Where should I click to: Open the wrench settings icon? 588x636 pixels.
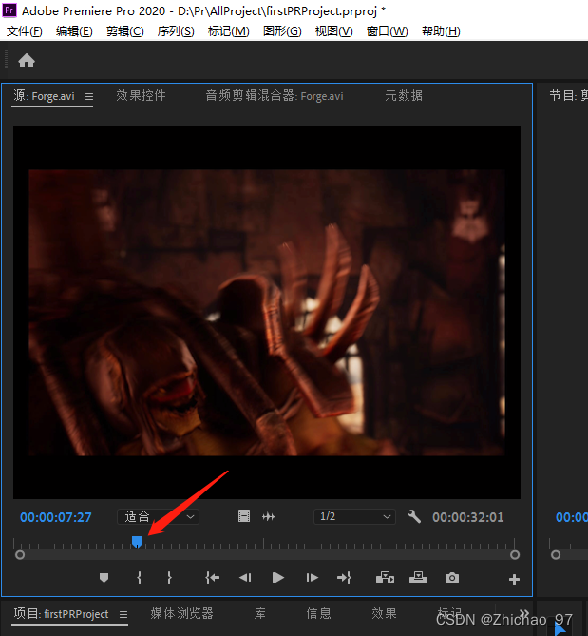(414, 517)
